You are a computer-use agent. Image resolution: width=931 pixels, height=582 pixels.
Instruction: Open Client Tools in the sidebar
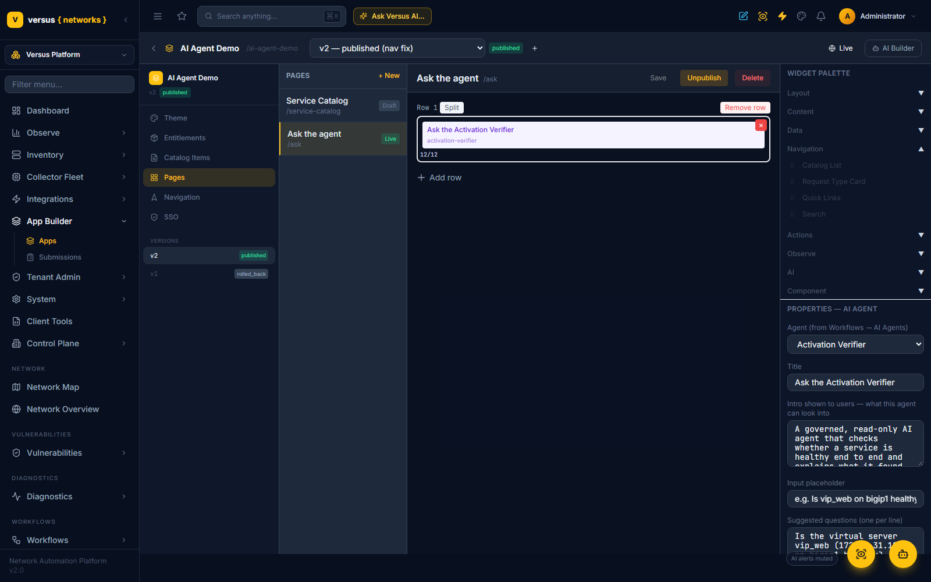click(70, 321)
